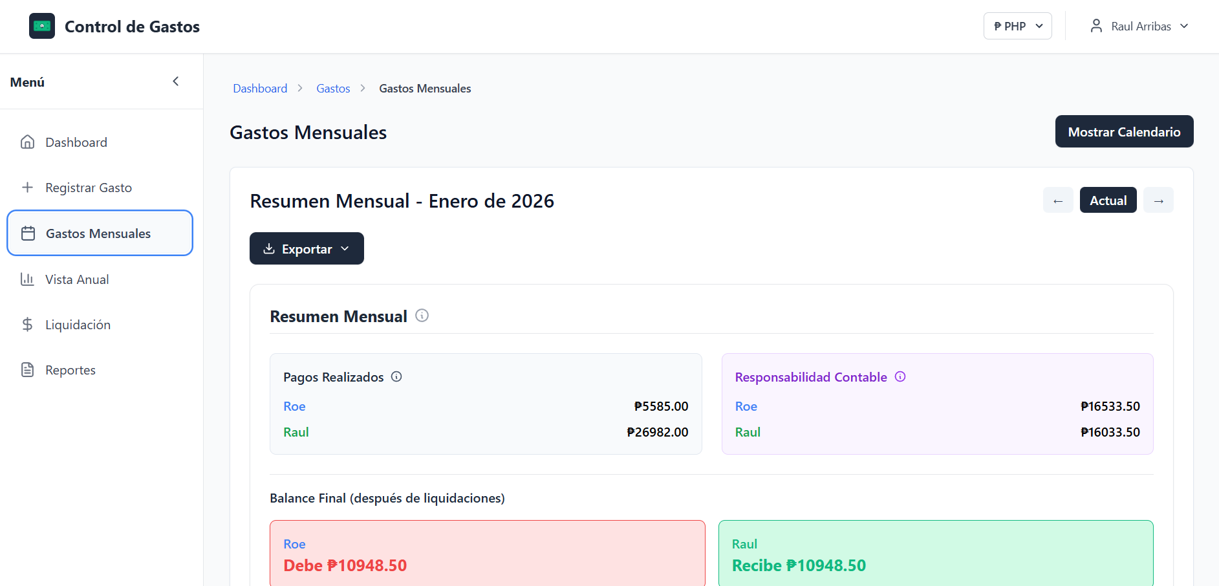Click the info icon next to Pagos Realizados
The width and height of the screenshot is (1219, 586).
click(396, 376)
